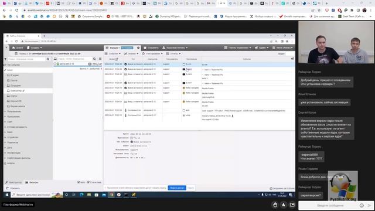Send the chat message
375x211 pixels.
(x=369, y=206)
